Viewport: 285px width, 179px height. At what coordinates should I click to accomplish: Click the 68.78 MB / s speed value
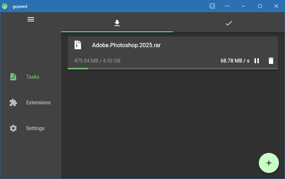click(235, 61)
